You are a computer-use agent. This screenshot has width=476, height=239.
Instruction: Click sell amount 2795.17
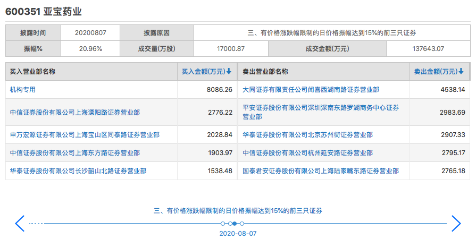(x=453, y=153)
